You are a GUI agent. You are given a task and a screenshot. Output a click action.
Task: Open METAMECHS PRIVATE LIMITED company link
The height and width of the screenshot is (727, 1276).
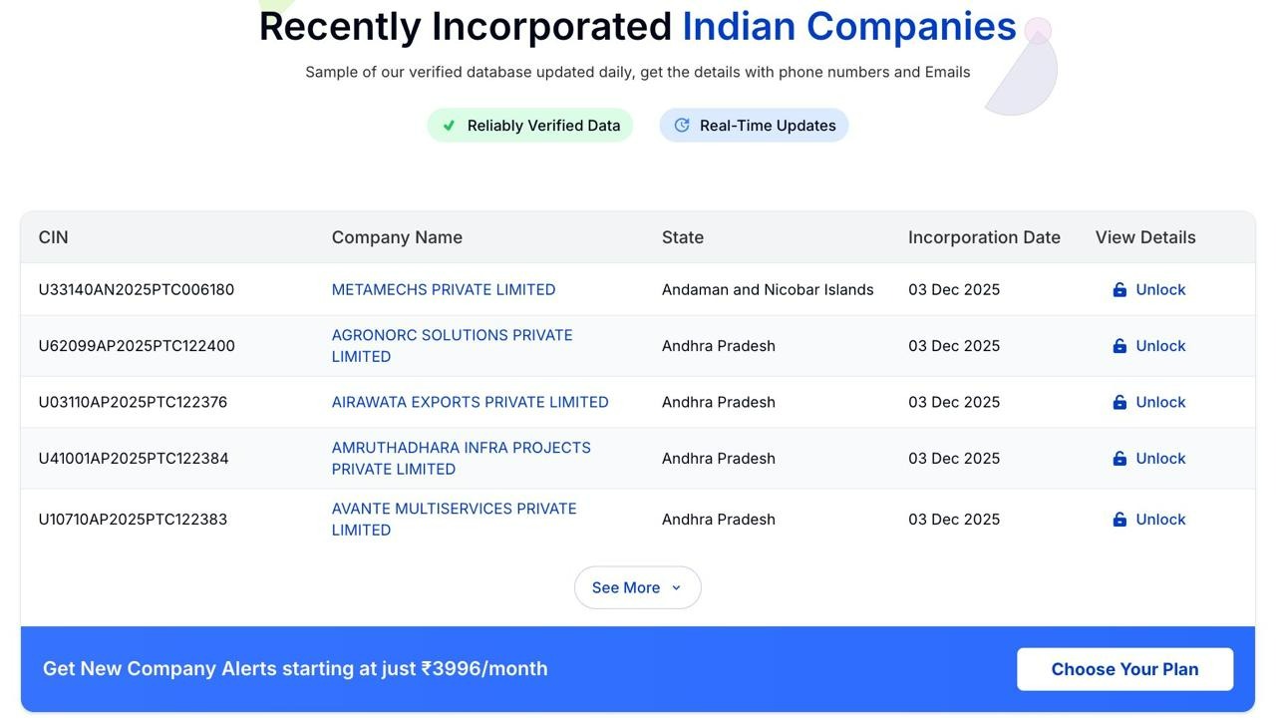(x=444, y=290)
